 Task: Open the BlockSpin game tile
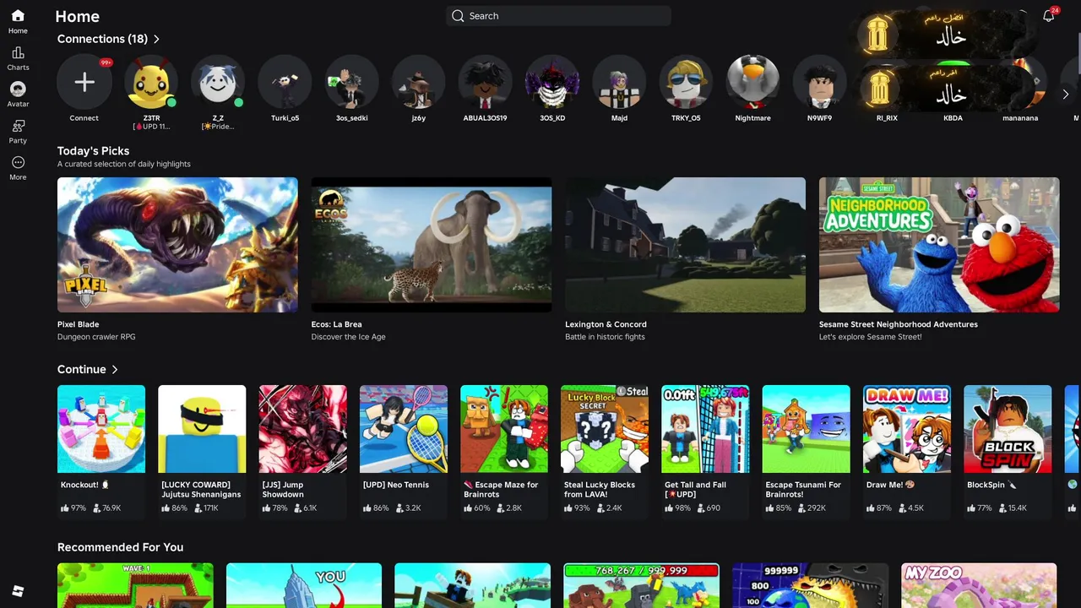tap(1008, 429)
